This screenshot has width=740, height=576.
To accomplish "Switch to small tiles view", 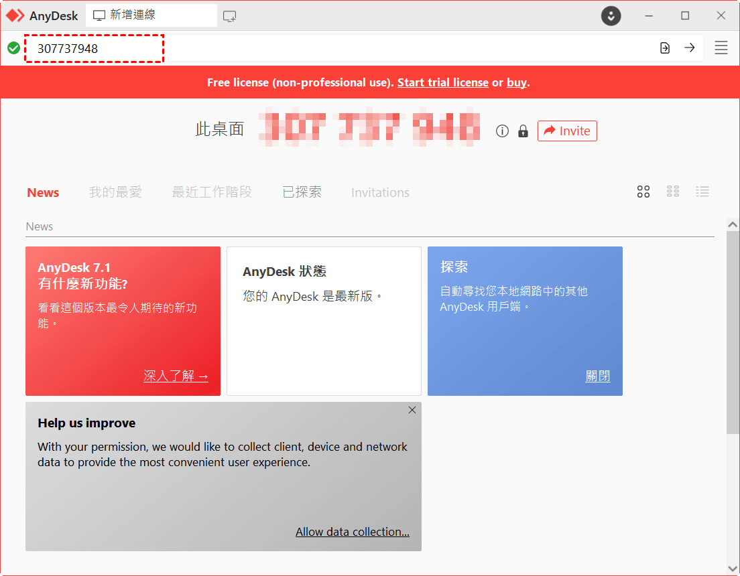I will point(673,192).
